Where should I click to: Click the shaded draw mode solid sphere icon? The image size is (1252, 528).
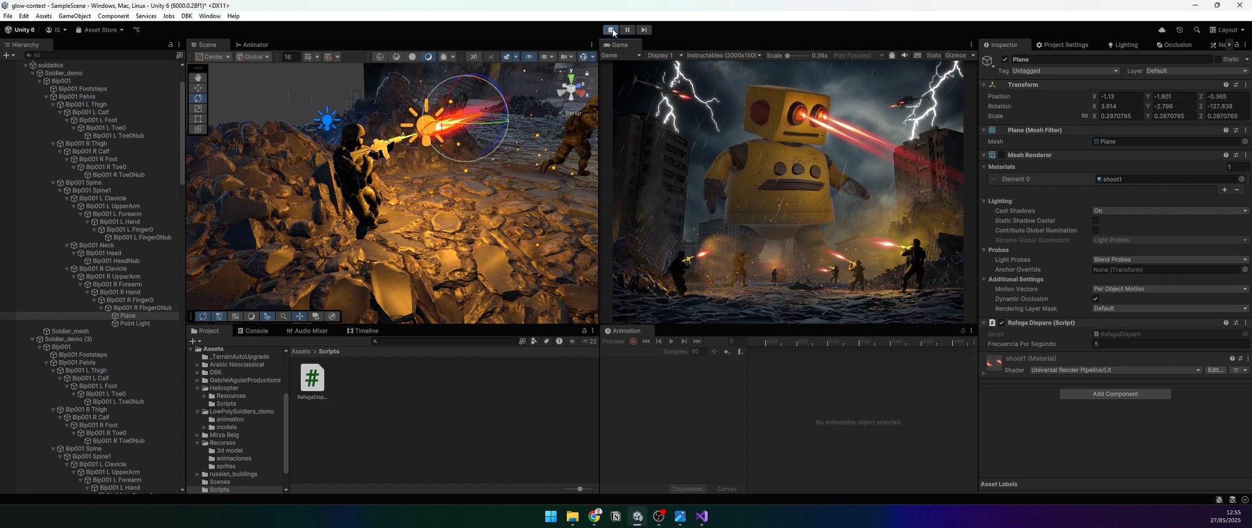[x=412, y=57]
